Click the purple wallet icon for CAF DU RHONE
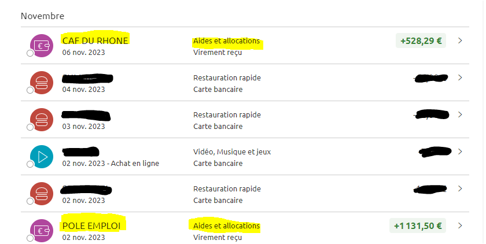The height and width of the screenshot is (244, 486). (x=42, y=46)
